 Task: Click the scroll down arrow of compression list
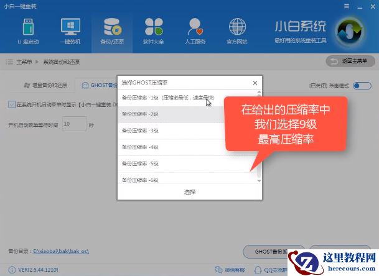click(x=259, y=181)
